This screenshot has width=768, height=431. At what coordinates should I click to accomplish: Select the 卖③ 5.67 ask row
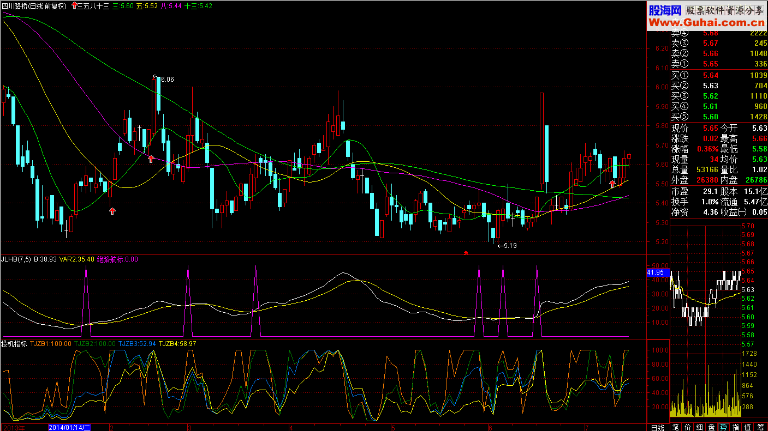718,44
